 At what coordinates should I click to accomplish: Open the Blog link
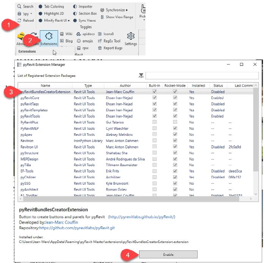[x=66, y=41]
